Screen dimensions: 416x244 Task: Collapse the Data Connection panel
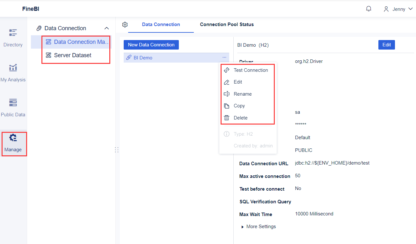(106, 28)
